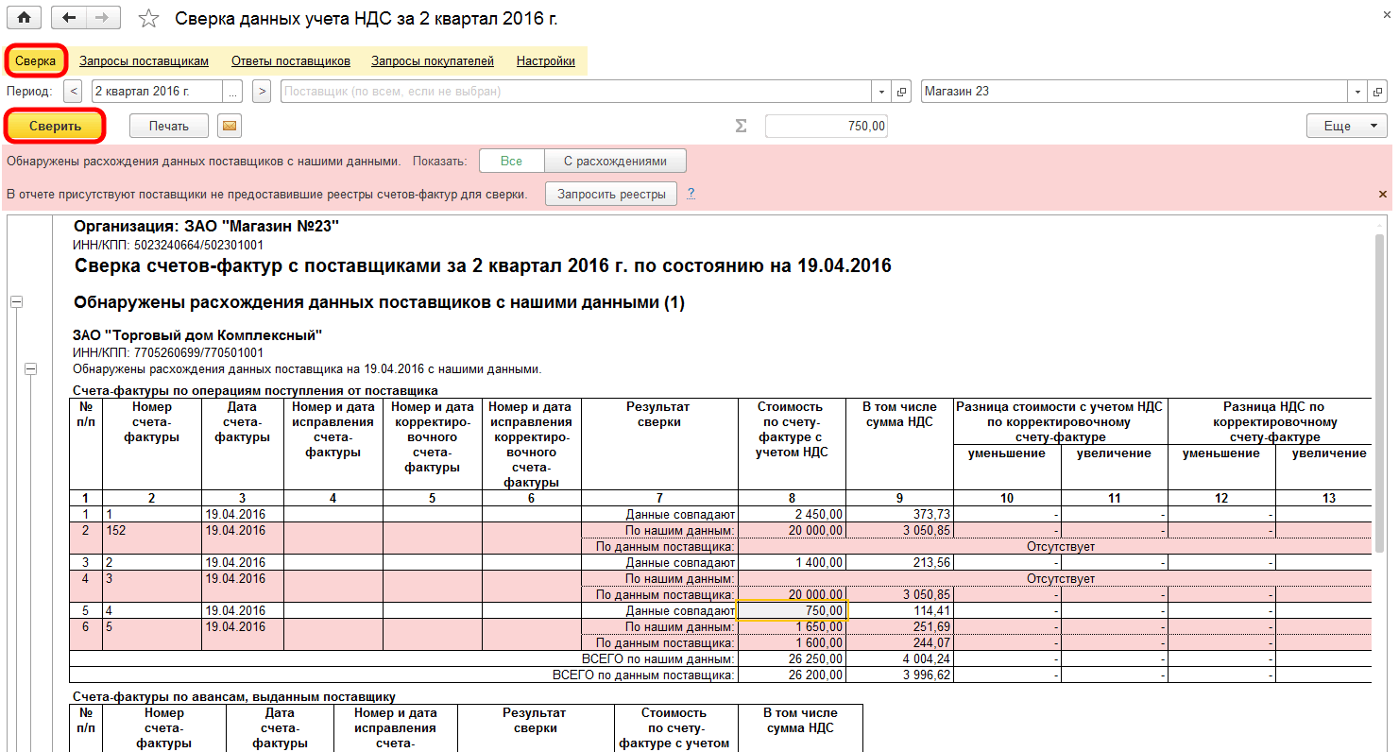Screen dimensions: 1399x752
Task: Show only С расхождениями suppliers
Action: [615, 161]
